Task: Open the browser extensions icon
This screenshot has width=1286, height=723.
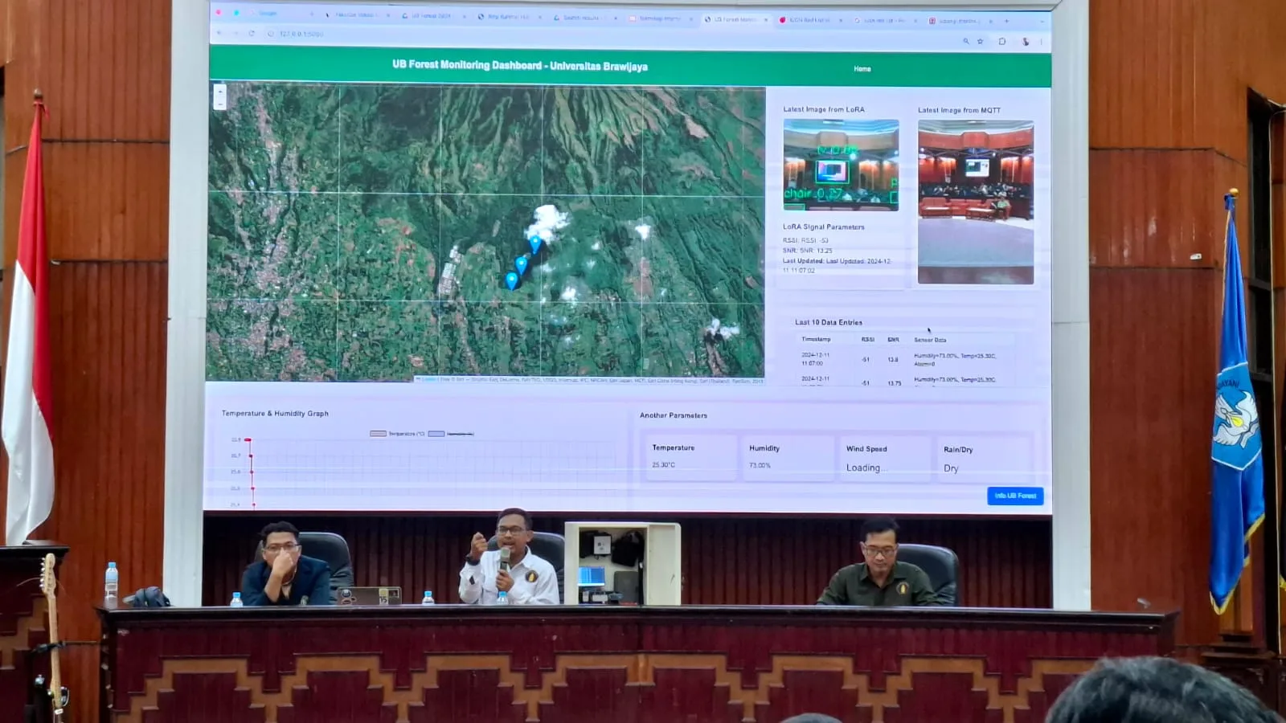Action: tap(1002, 41)
